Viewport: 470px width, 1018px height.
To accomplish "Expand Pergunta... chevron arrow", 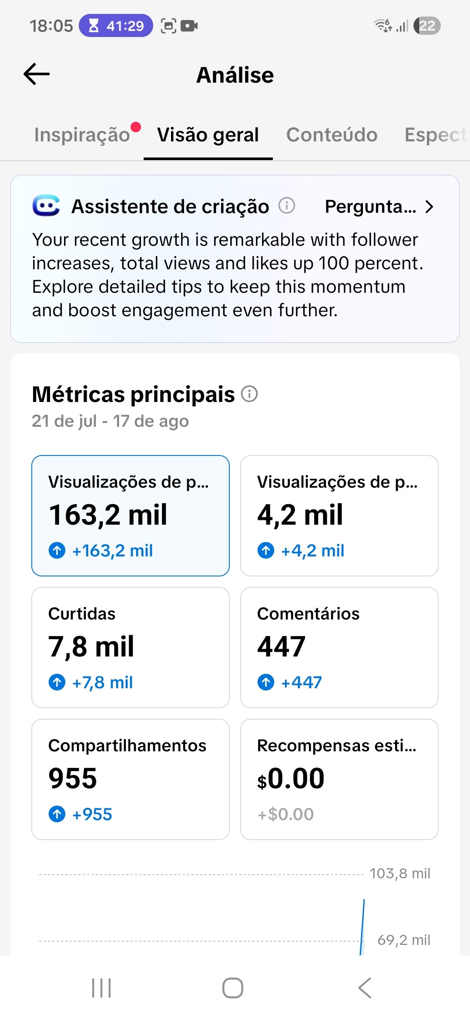I will click(x=429, y=207).
